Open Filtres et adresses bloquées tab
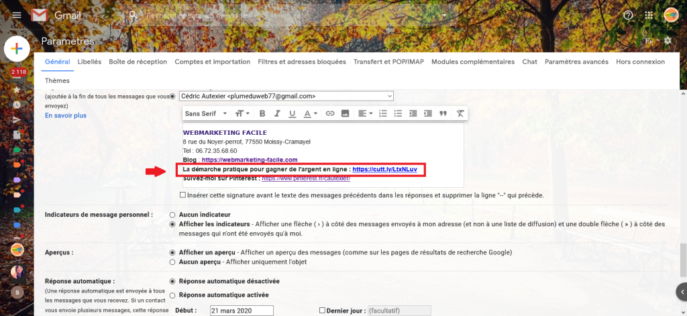Screen dimensions: 687x316 pos(301,62)
